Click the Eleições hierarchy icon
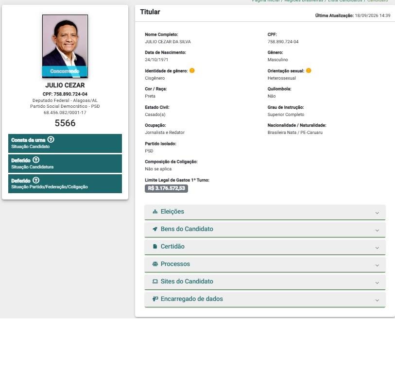Viewport: 395px width, 365px height. pyautogui.click(x=155, y=212)
